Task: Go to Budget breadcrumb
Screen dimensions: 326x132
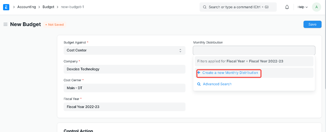Action: [48, 7]
